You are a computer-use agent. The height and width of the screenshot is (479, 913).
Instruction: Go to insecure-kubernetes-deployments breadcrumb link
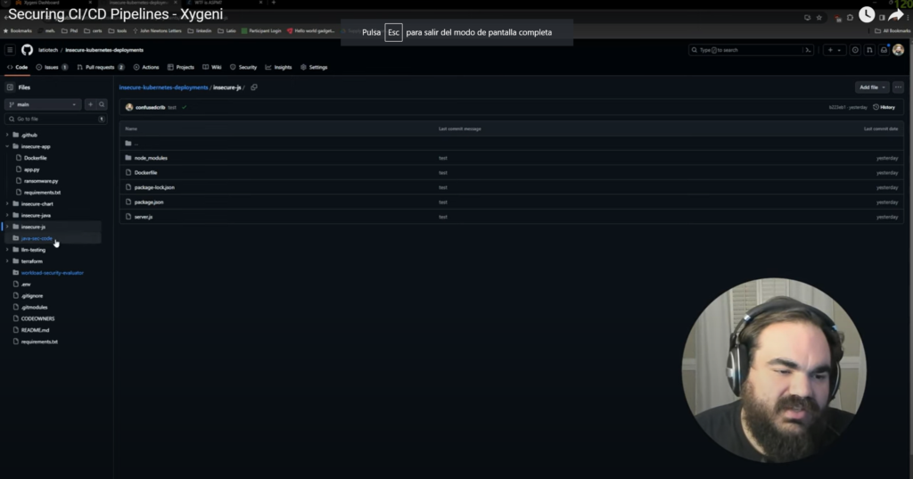click(163, 87)
